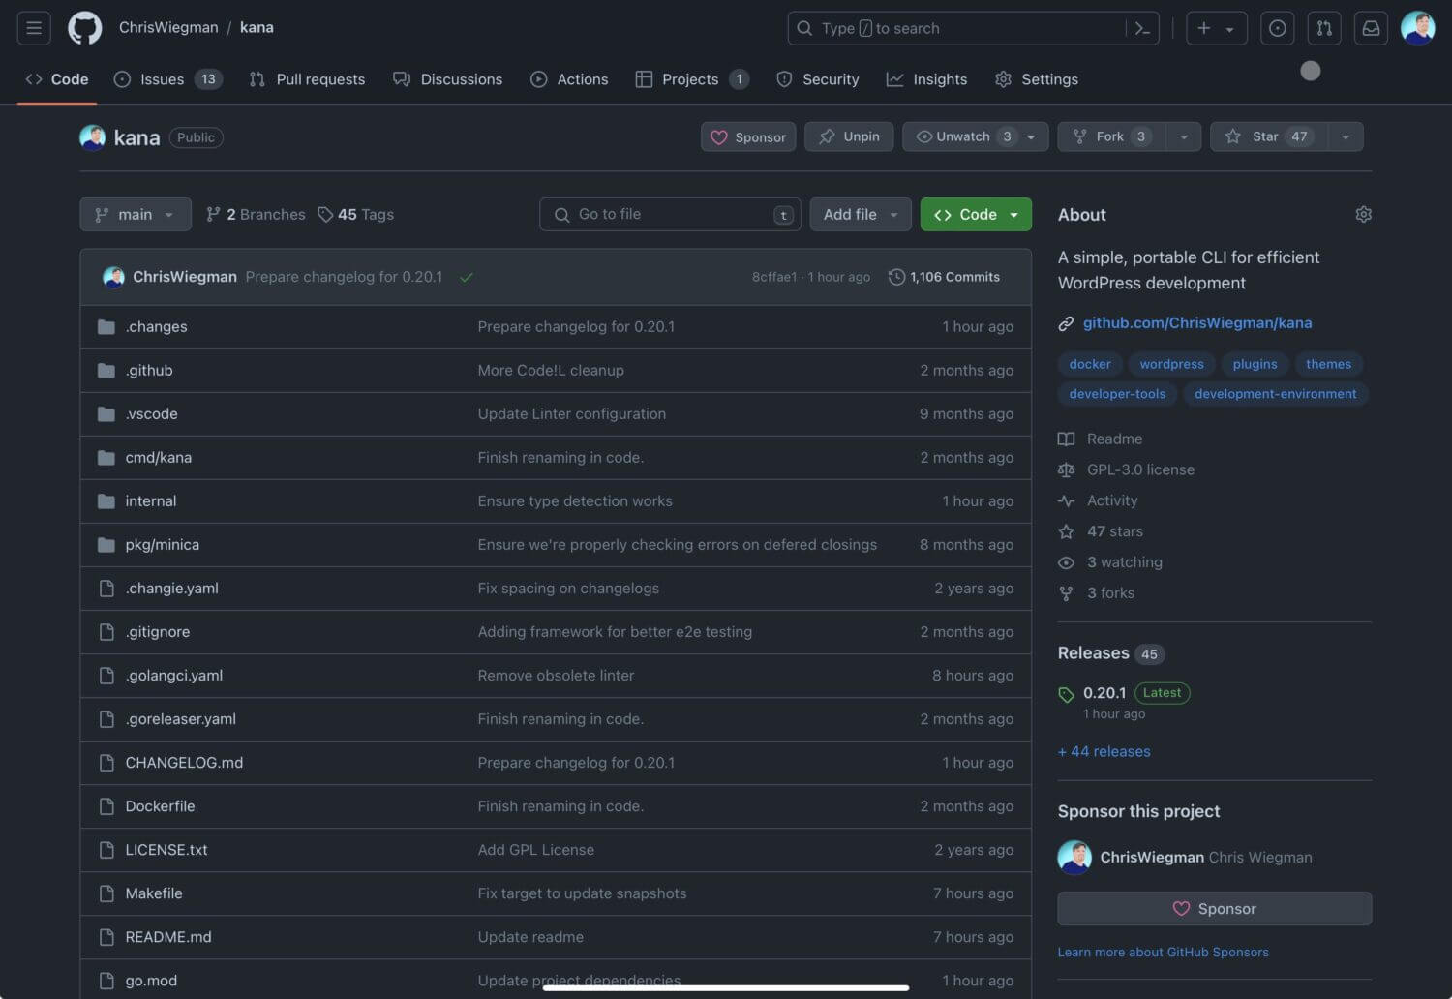
Task: Open the Makefile file
Action: [154, 893]
